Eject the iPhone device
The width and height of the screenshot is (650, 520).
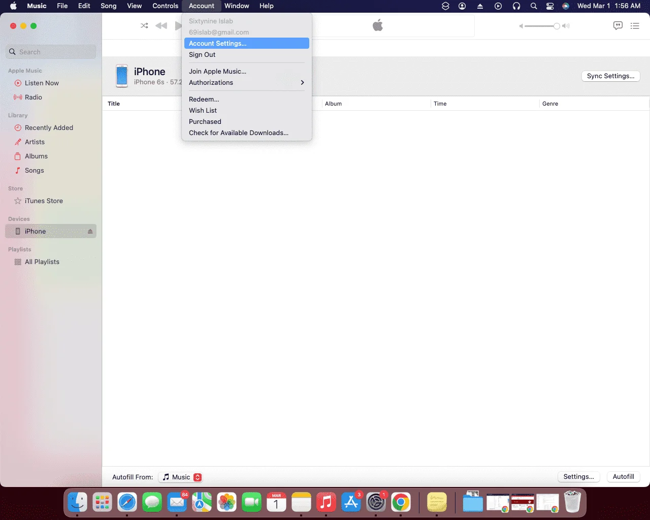click(x=90, y=231)
